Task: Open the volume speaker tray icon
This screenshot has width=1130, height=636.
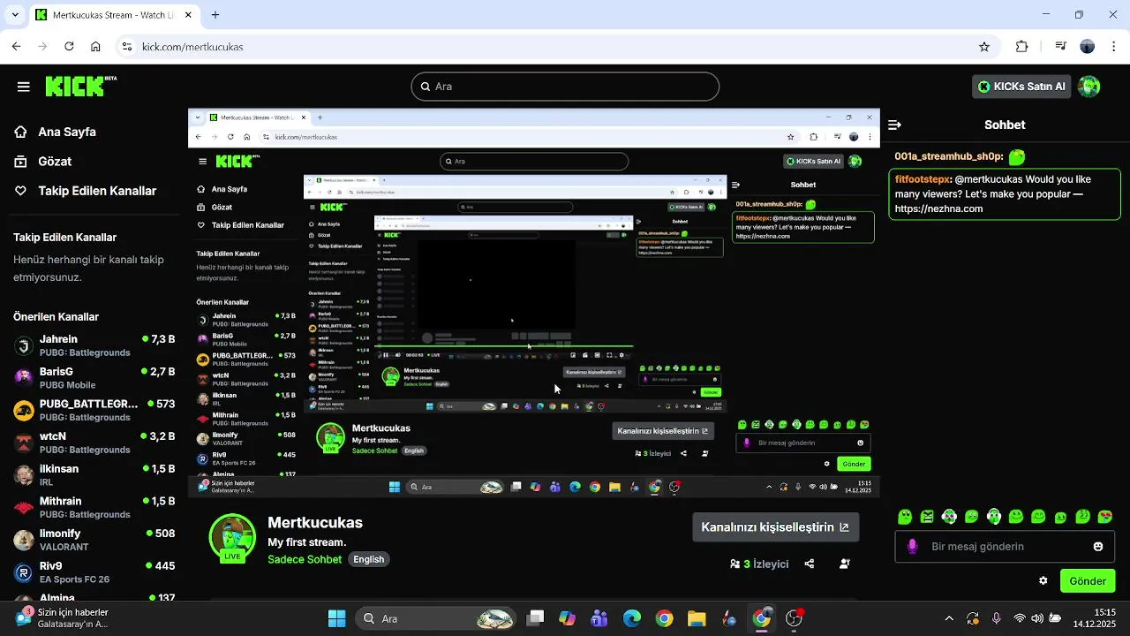Action: point(1037,618)
